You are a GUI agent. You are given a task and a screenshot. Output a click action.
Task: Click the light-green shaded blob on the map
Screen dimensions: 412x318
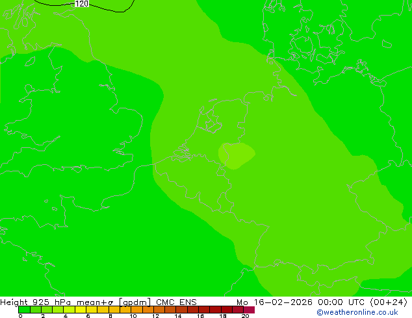click(236, 156)
